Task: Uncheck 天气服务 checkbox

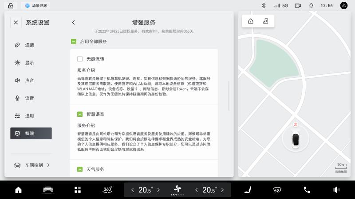Action: pyautogui.click(x=80, y=169)
